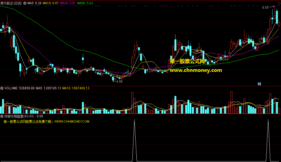The width and height of the screenshot is (281, 162).
Task: Click the 财 finance marker icon
Action: (259, 84)
